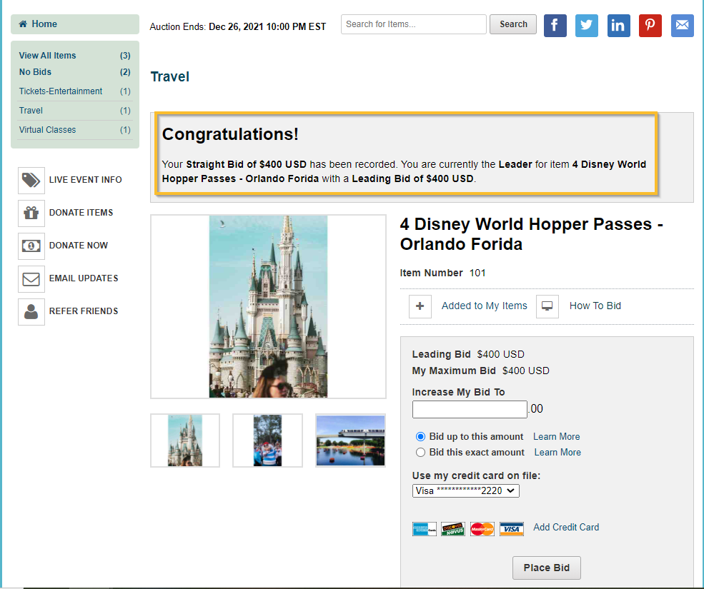Open Learn More for exact amount bid
Viewport: 704px width, 589px height.
tap(557, 452)
